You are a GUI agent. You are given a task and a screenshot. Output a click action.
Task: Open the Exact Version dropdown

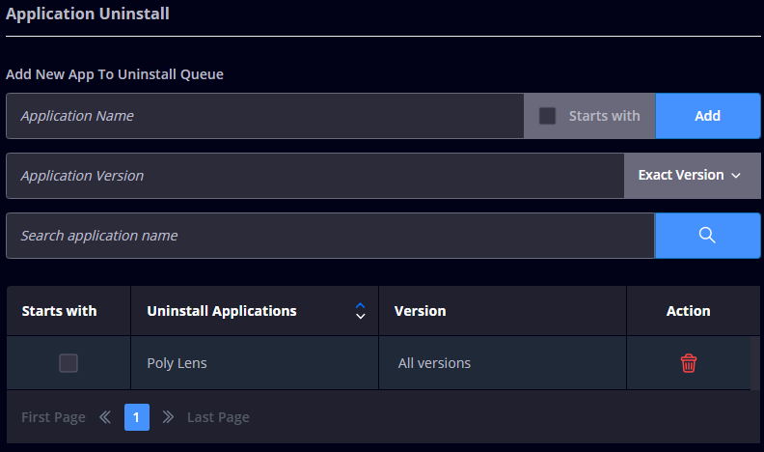point(692,176)
